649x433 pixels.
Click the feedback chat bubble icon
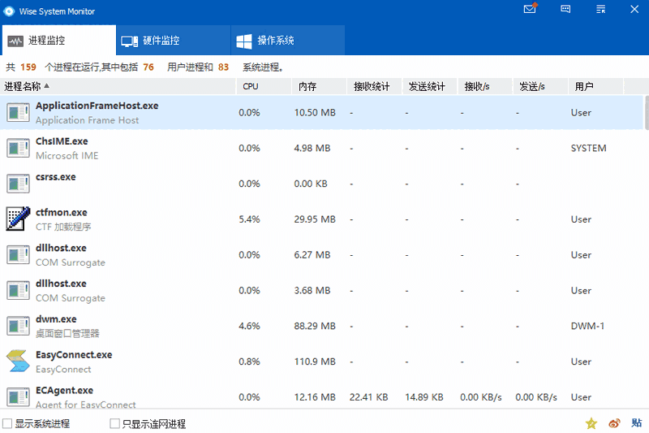click(x=566, y=10)
